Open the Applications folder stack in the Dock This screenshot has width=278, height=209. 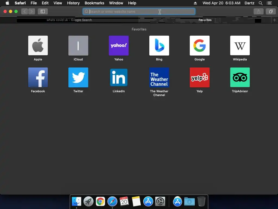pos(178,202)
